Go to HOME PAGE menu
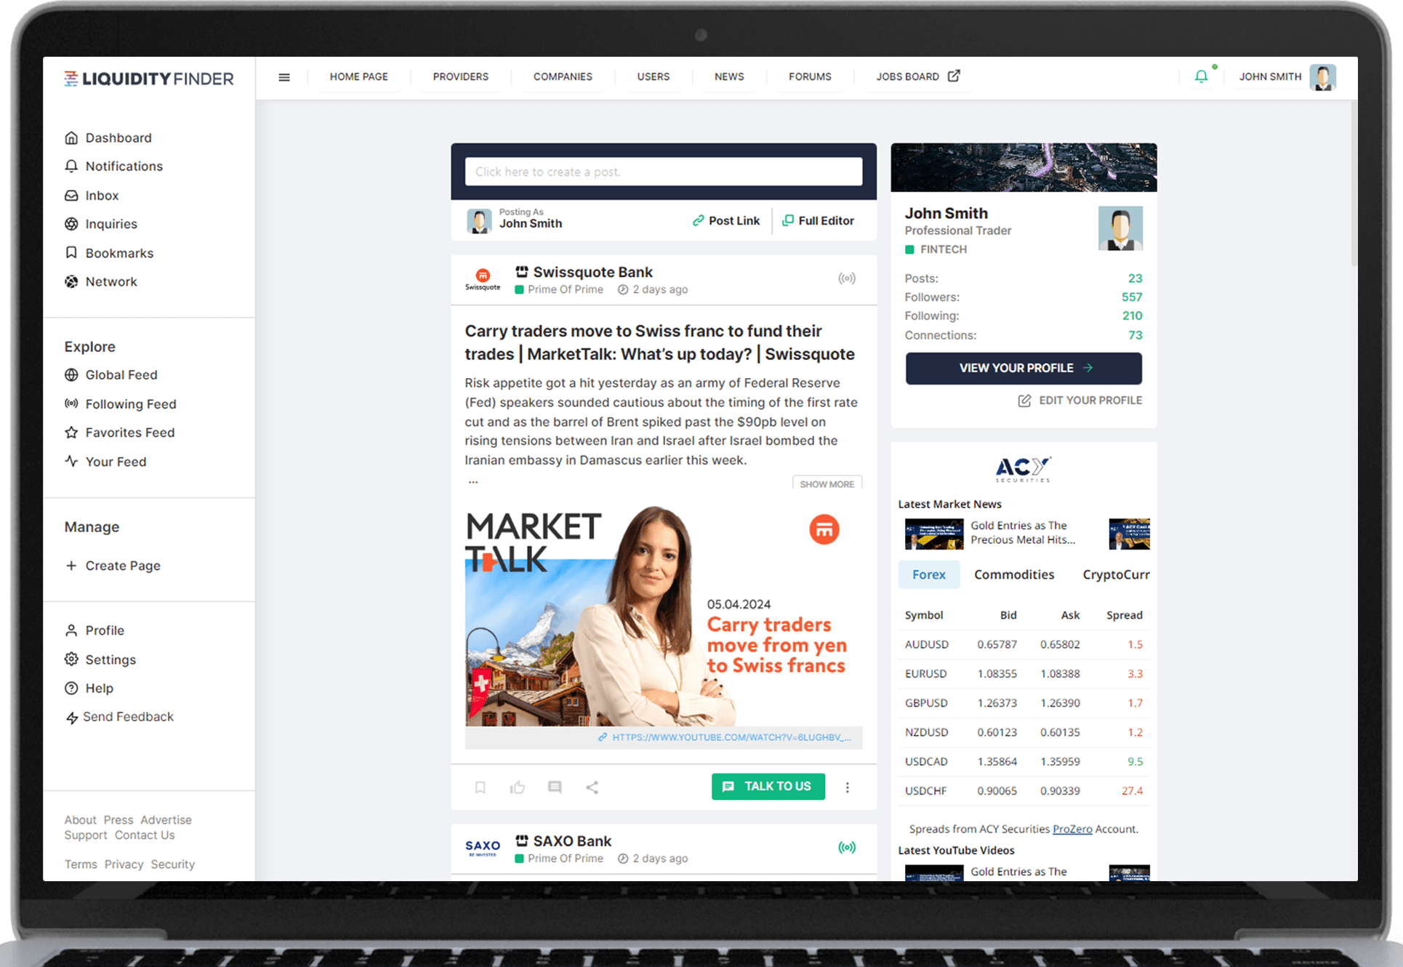Image resolution: width=1403 pixels, height=967 pixels. tap(359, 76)
